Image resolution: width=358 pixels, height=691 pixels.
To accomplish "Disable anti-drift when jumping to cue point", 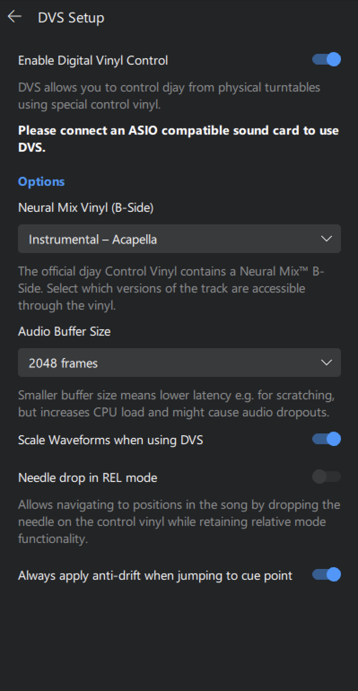I will [326, 575].
